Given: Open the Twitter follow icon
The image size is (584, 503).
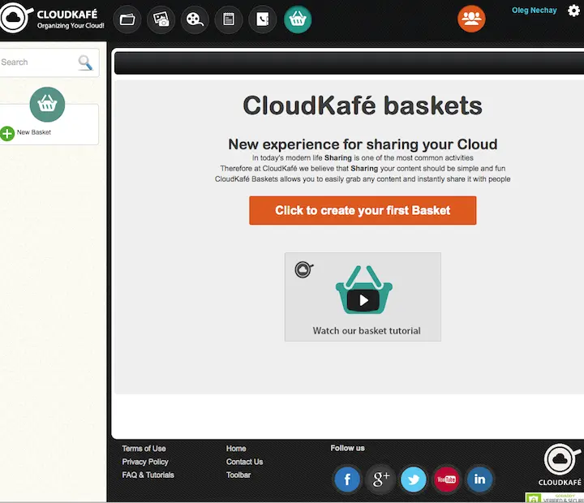Looking at the screenshot, I should [414, 479].
